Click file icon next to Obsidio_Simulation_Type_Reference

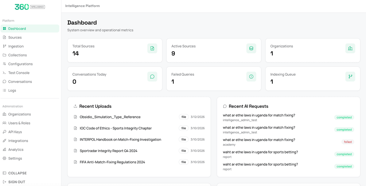[x=76, y=117]
